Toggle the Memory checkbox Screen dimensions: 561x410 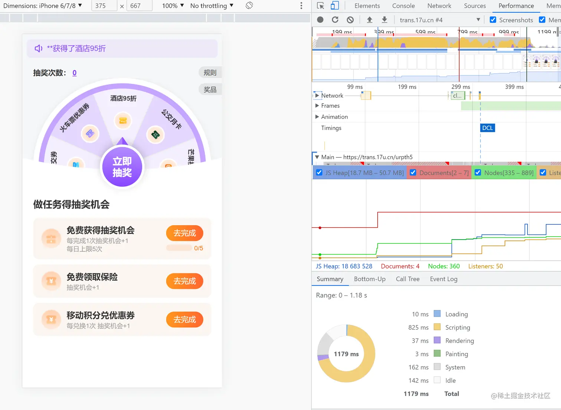[x=542, y=20]
